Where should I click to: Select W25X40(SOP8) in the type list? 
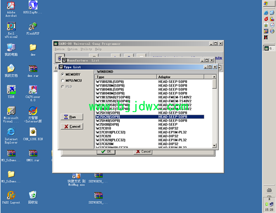(150, 121)
